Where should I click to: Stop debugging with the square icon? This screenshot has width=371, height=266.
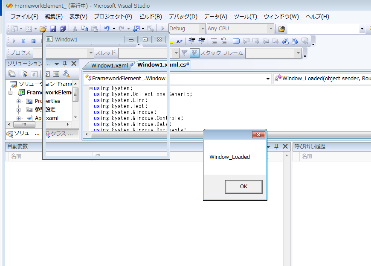33,41
